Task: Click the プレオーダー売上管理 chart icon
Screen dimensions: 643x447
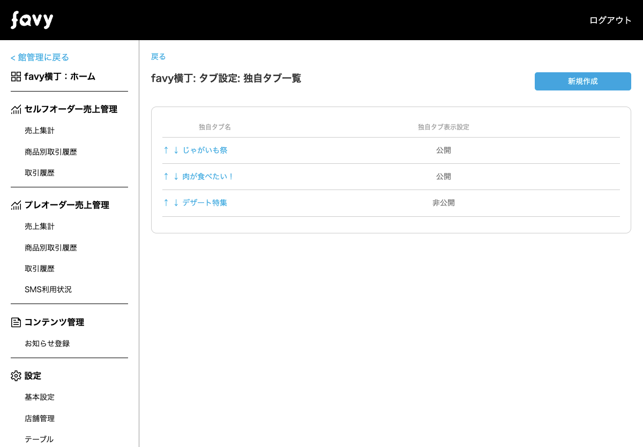Action: [16, 205]
